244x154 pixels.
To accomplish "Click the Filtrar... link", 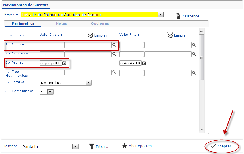I will 103,147.
